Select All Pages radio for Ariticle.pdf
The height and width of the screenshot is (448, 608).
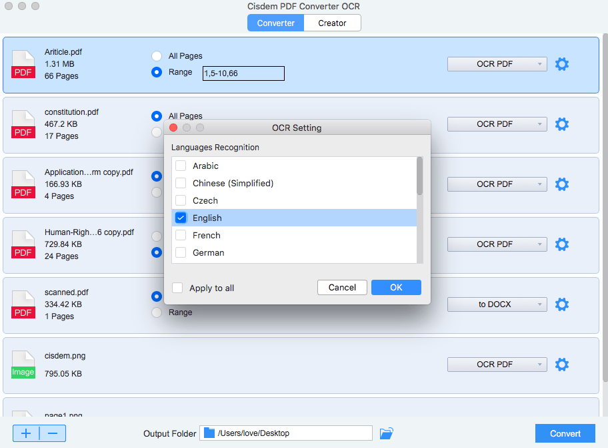click(x=157, y=56)
